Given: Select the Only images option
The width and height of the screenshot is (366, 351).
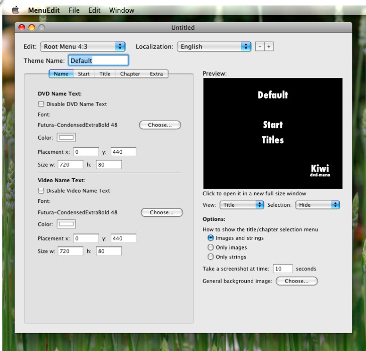Looking at the screenshot, I should pyautogui.click(x=210, y=247).
